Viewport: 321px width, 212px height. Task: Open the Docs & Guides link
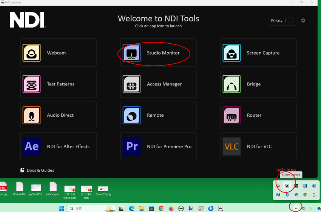(x=37, y=170)
